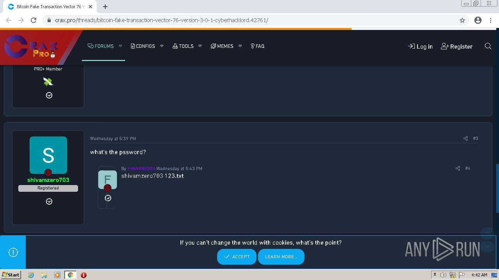This screenshot has height=280, width=499.
Task: Expand the PRO+ member's user details chevron
Action: [x=49, y=95]
